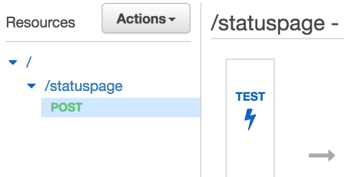
Task: Click the TEST link text
Action: click(250, 97)
